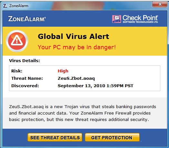Viewport: 169px width, 148px height.
Task: Click the red warning triangle alert icon
Action: pos(17,41)
